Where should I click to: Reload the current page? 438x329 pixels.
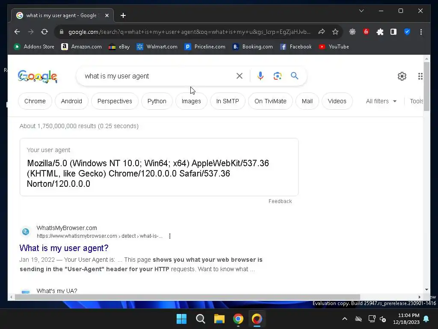coord(44,32)
